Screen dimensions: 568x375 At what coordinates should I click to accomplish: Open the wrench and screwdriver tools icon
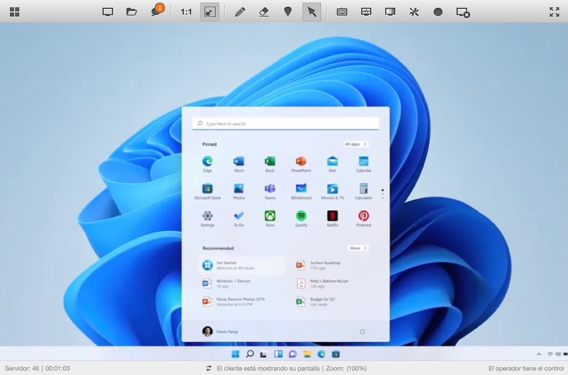[x=414, y=12]
